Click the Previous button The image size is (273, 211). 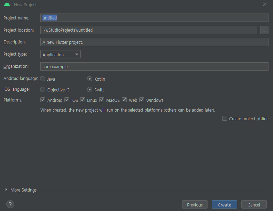(195, 204)
